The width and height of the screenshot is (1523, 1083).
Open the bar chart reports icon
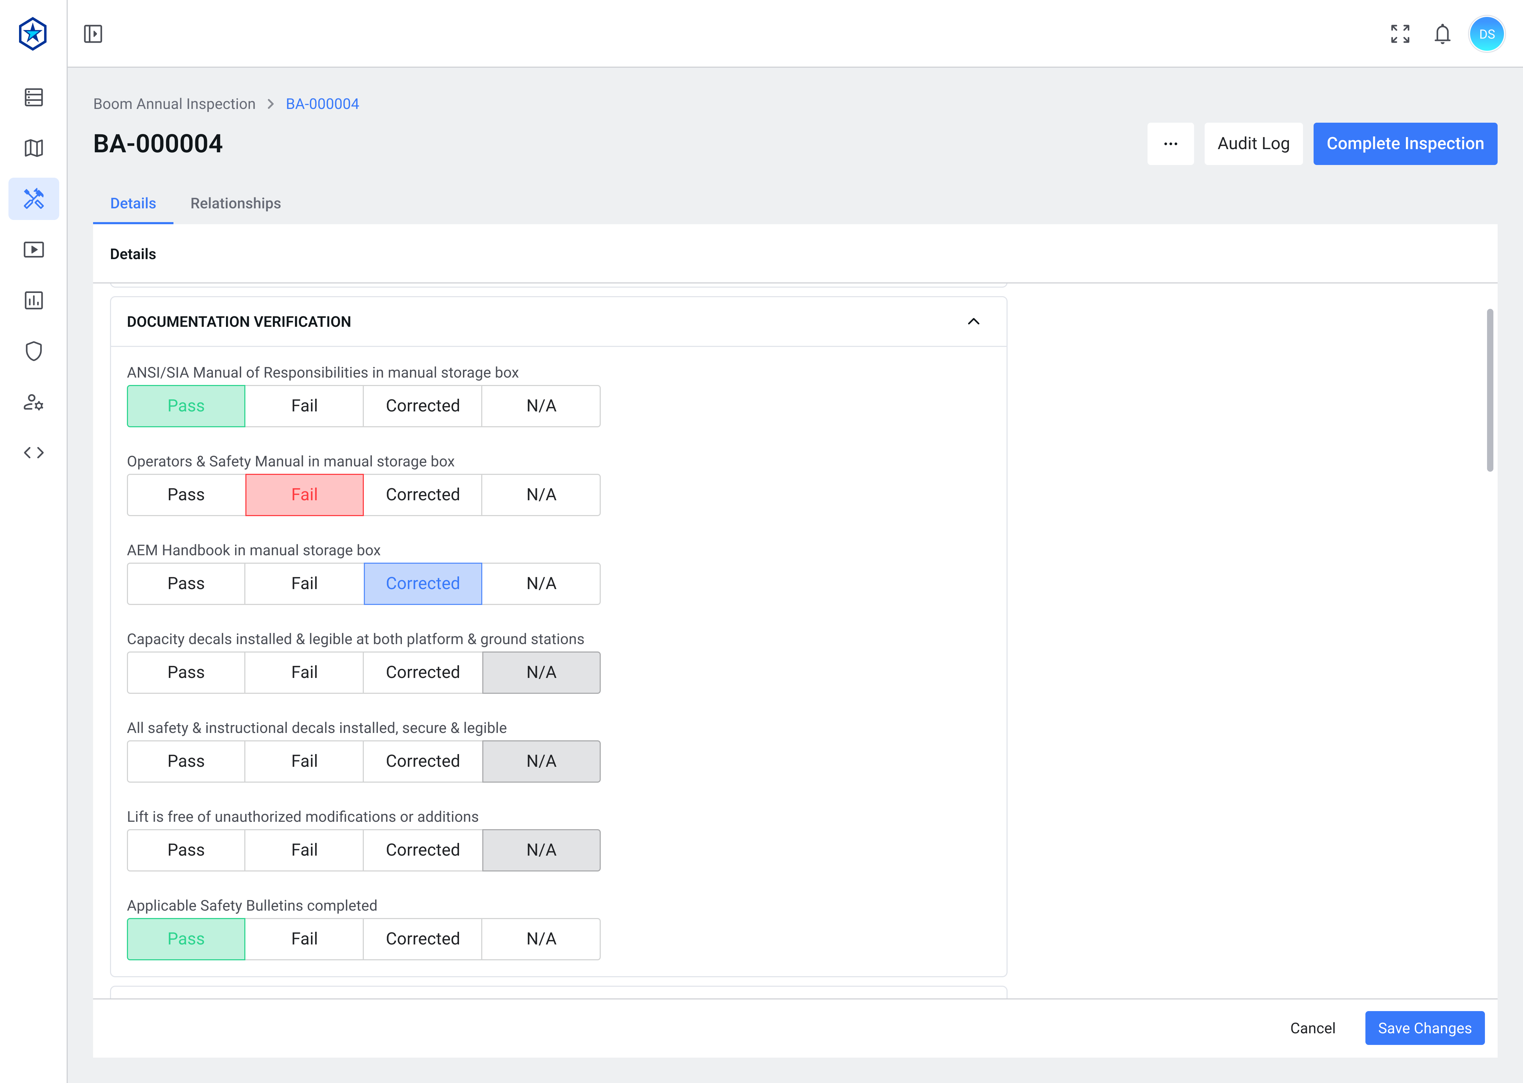(33, 301)
